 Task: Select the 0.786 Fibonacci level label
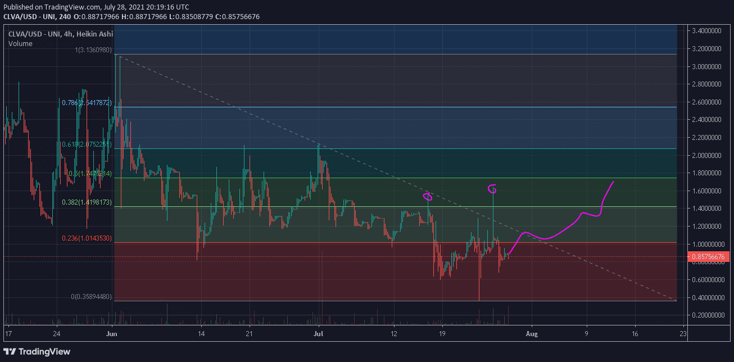(87, 103)
